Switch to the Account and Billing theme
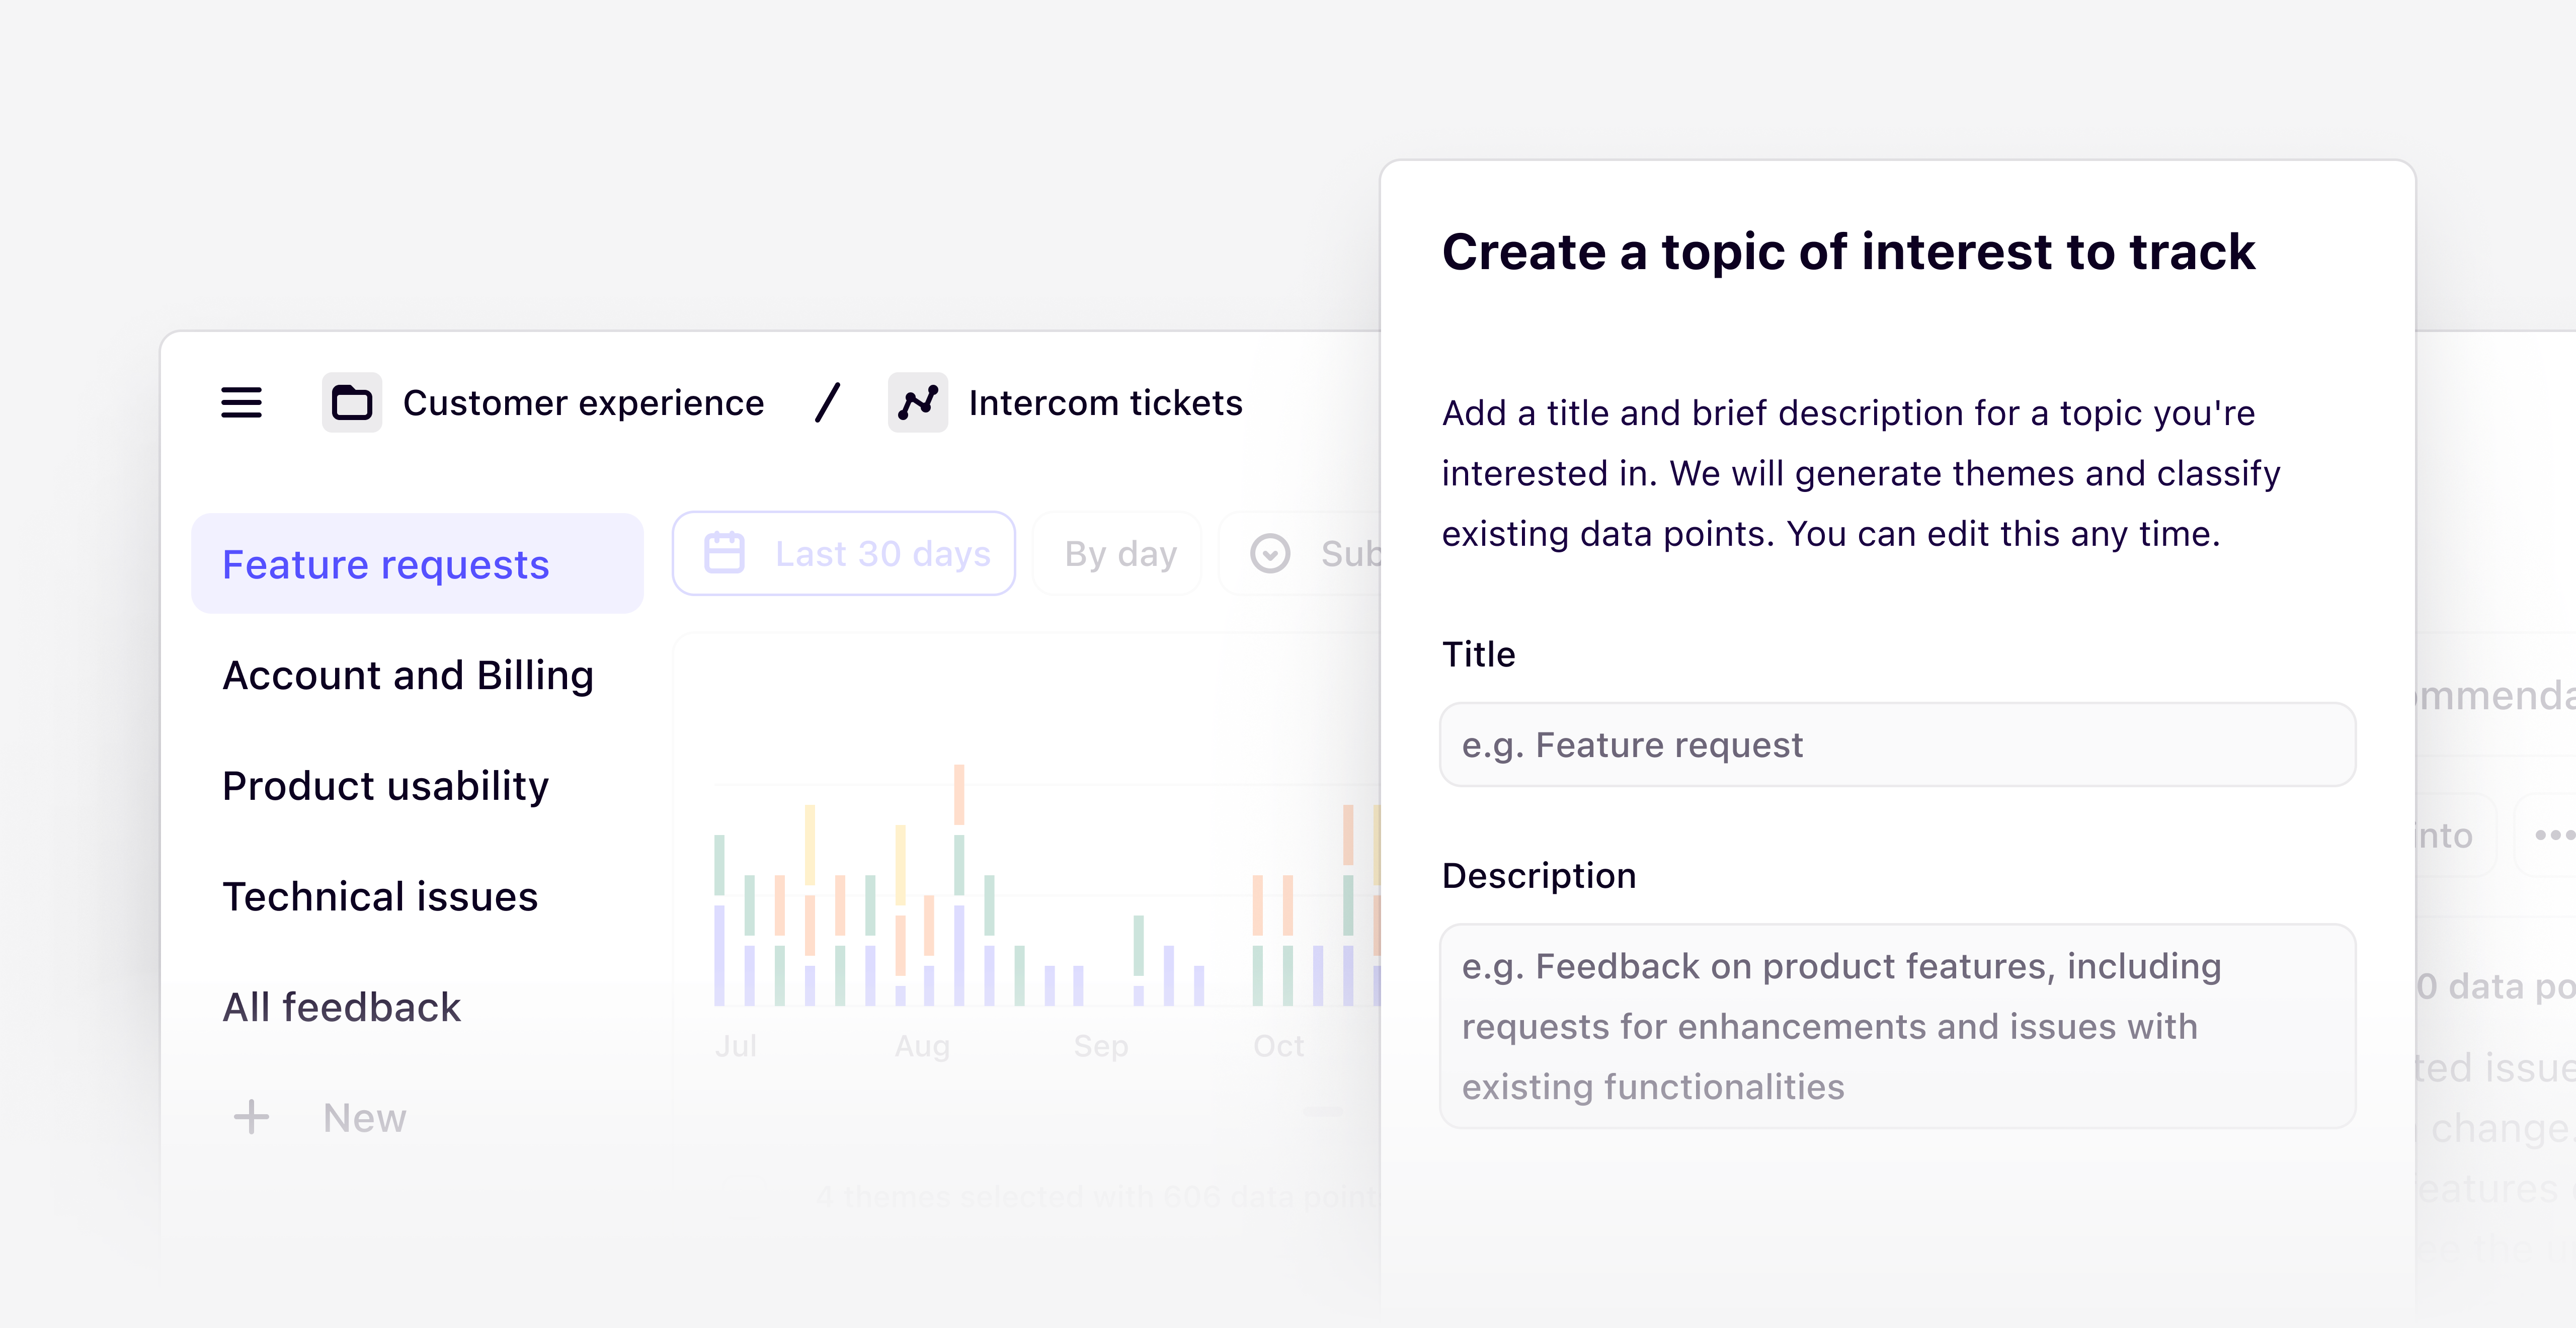The height and width of the screenshot is (1328, 2576). [x=409, y=675]
